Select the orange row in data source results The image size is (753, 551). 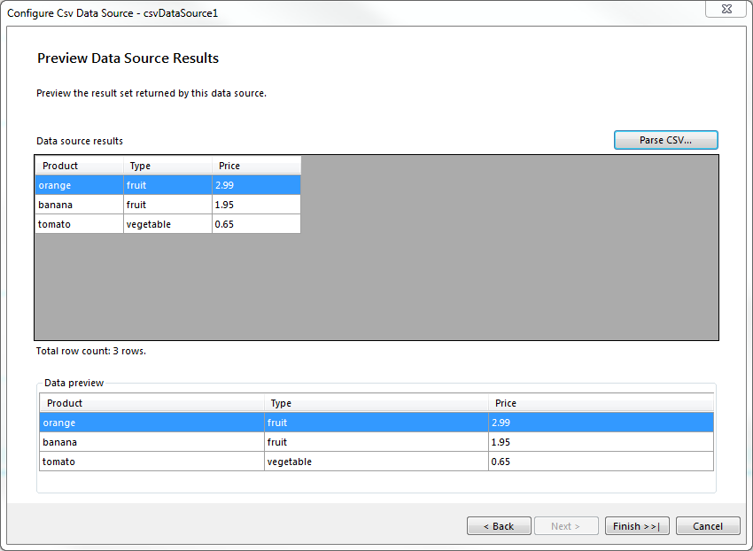point(79,185)
